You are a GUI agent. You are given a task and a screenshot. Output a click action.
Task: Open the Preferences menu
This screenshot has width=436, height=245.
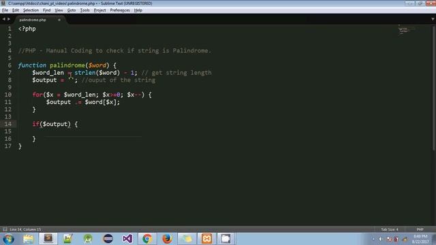click(x=120, y=10)
